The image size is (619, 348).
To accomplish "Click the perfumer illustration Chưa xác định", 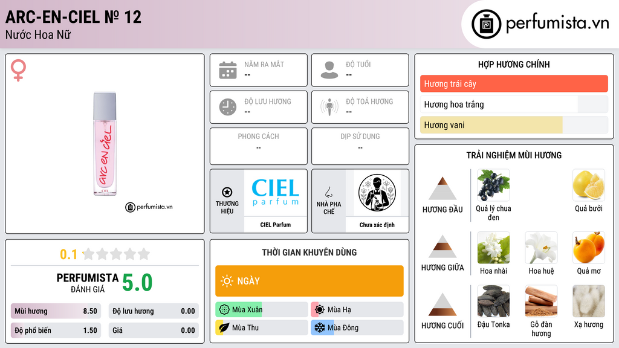I will coord(377,193).
